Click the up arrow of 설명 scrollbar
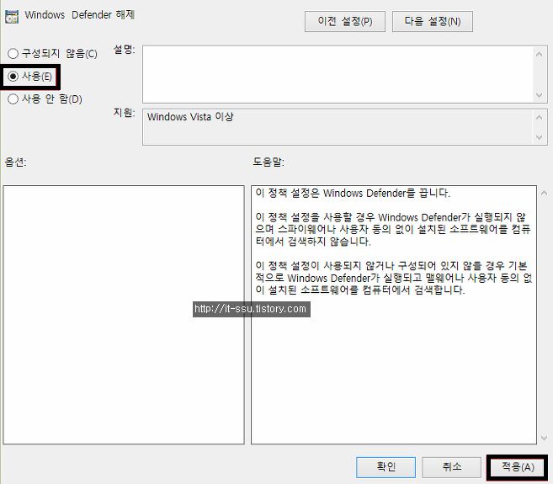 click(x=539, y=55)
